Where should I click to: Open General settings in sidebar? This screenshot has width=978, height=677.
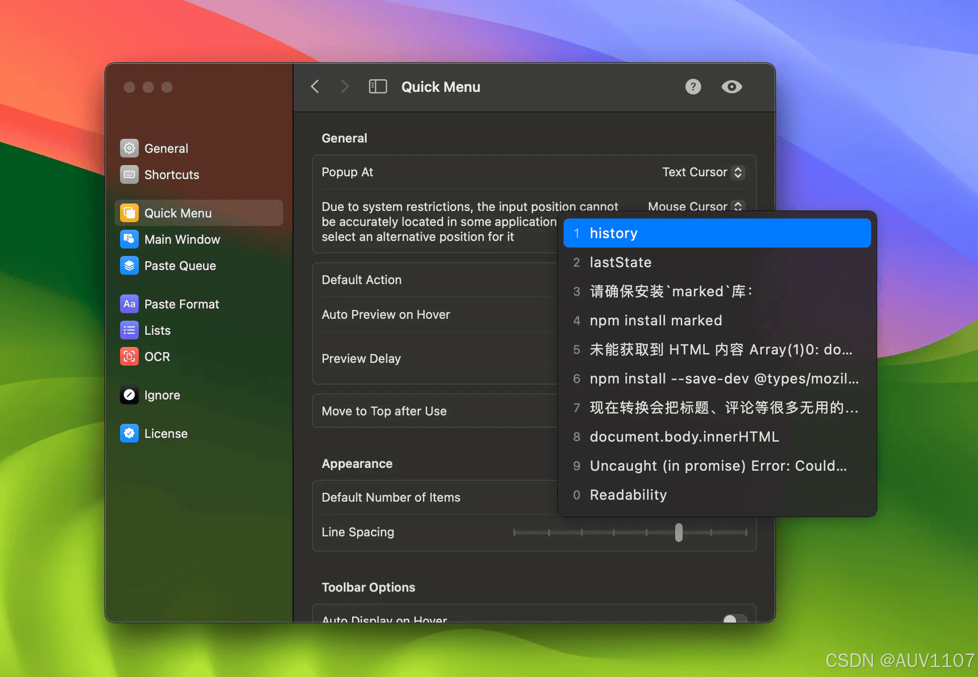click(x=166, y=149)
